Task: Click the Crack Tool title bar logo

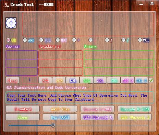Action: pos(7,5)
